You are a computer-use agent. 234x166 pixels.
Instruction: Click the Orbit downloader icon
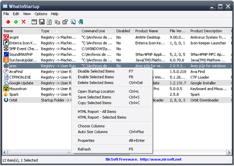point(6,100)
